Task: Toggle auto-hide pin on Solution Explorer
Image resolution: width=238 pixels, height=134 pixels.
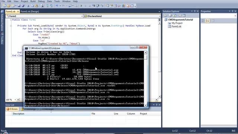Action: [x=195, y=11]
